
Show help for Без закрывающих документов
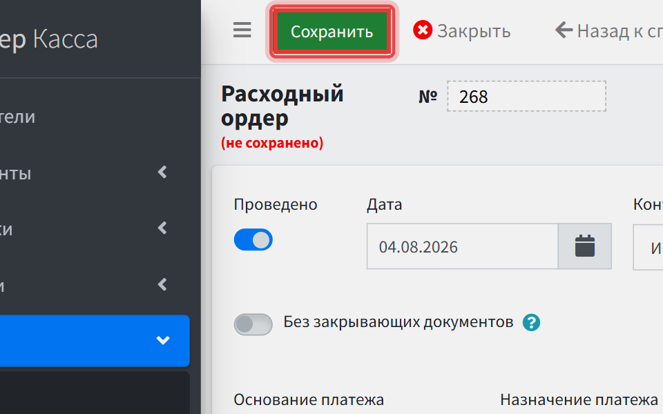point(531,323)
